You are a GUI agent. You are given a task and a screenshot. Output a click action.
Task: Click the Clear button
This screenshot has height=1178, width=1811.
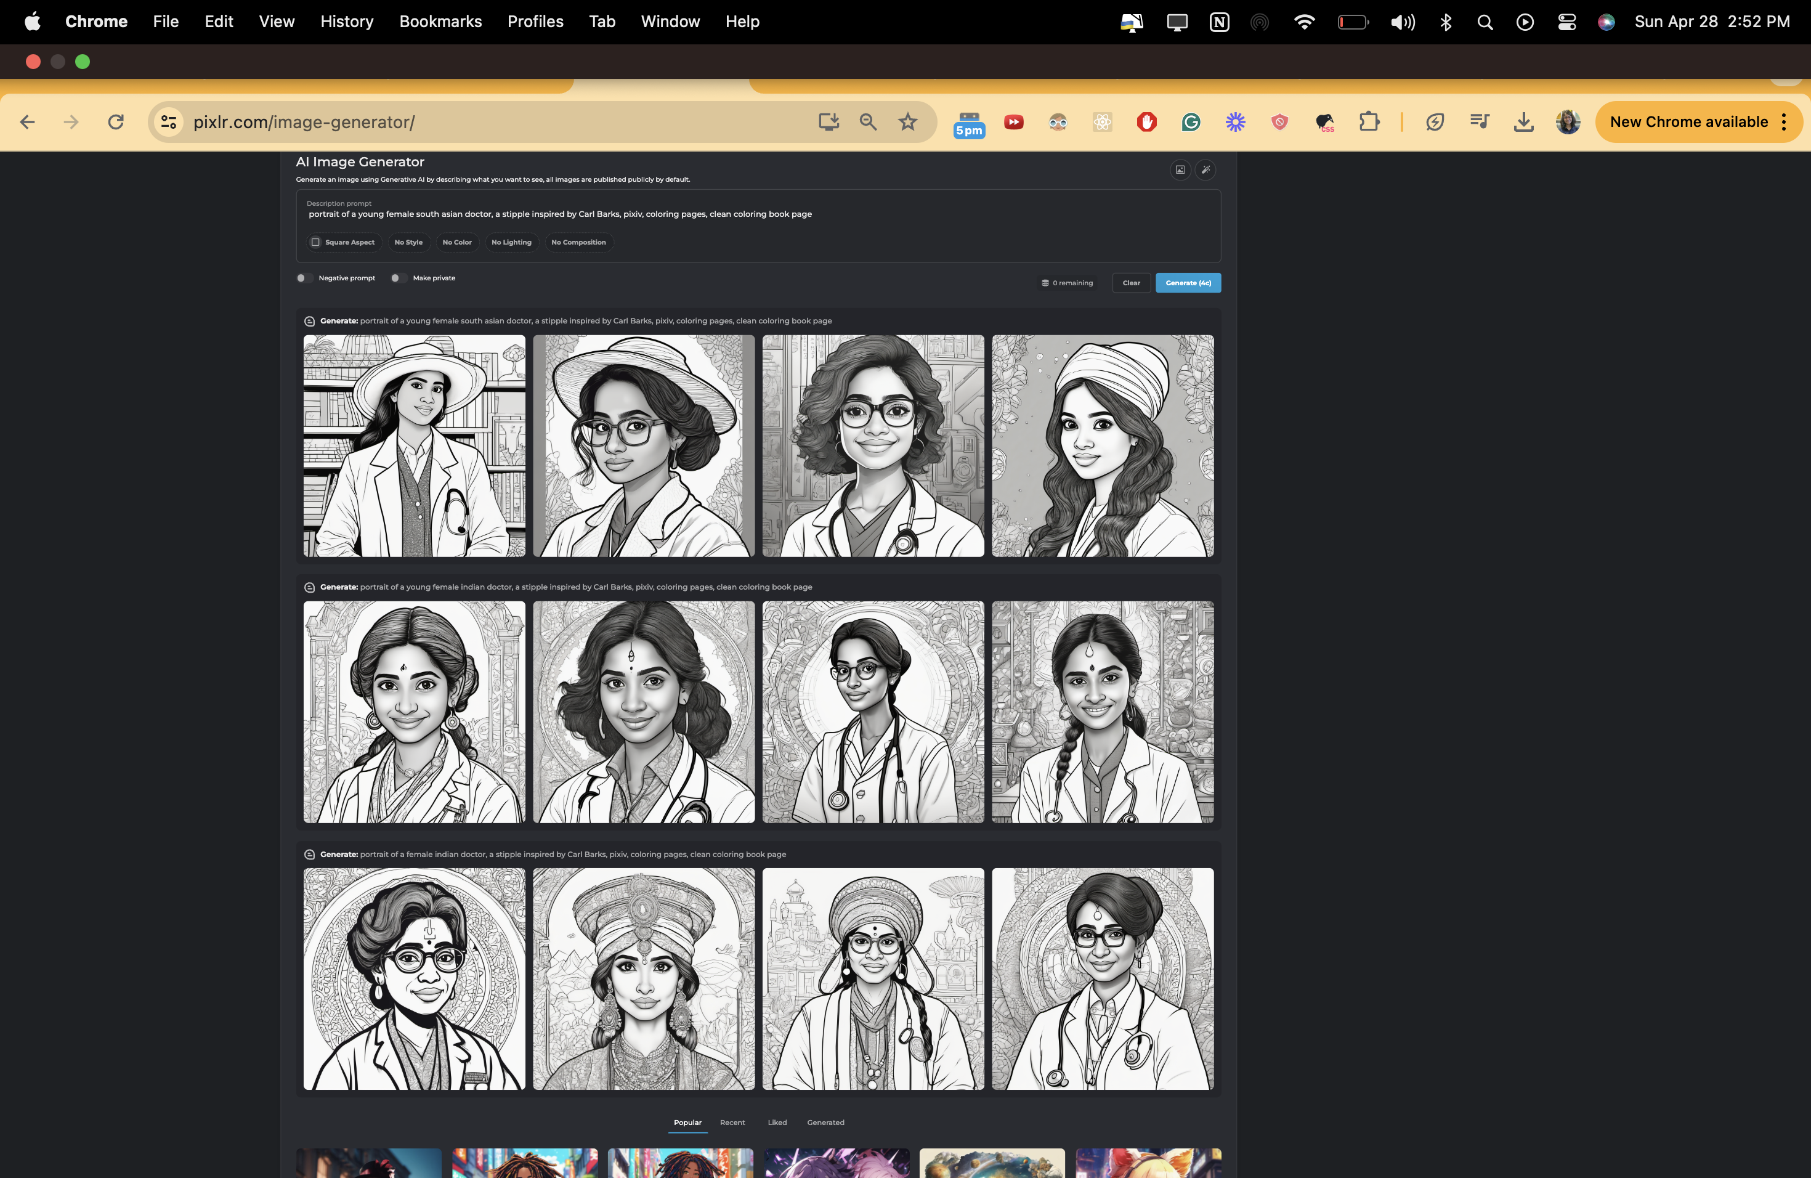pos(1131,283)
